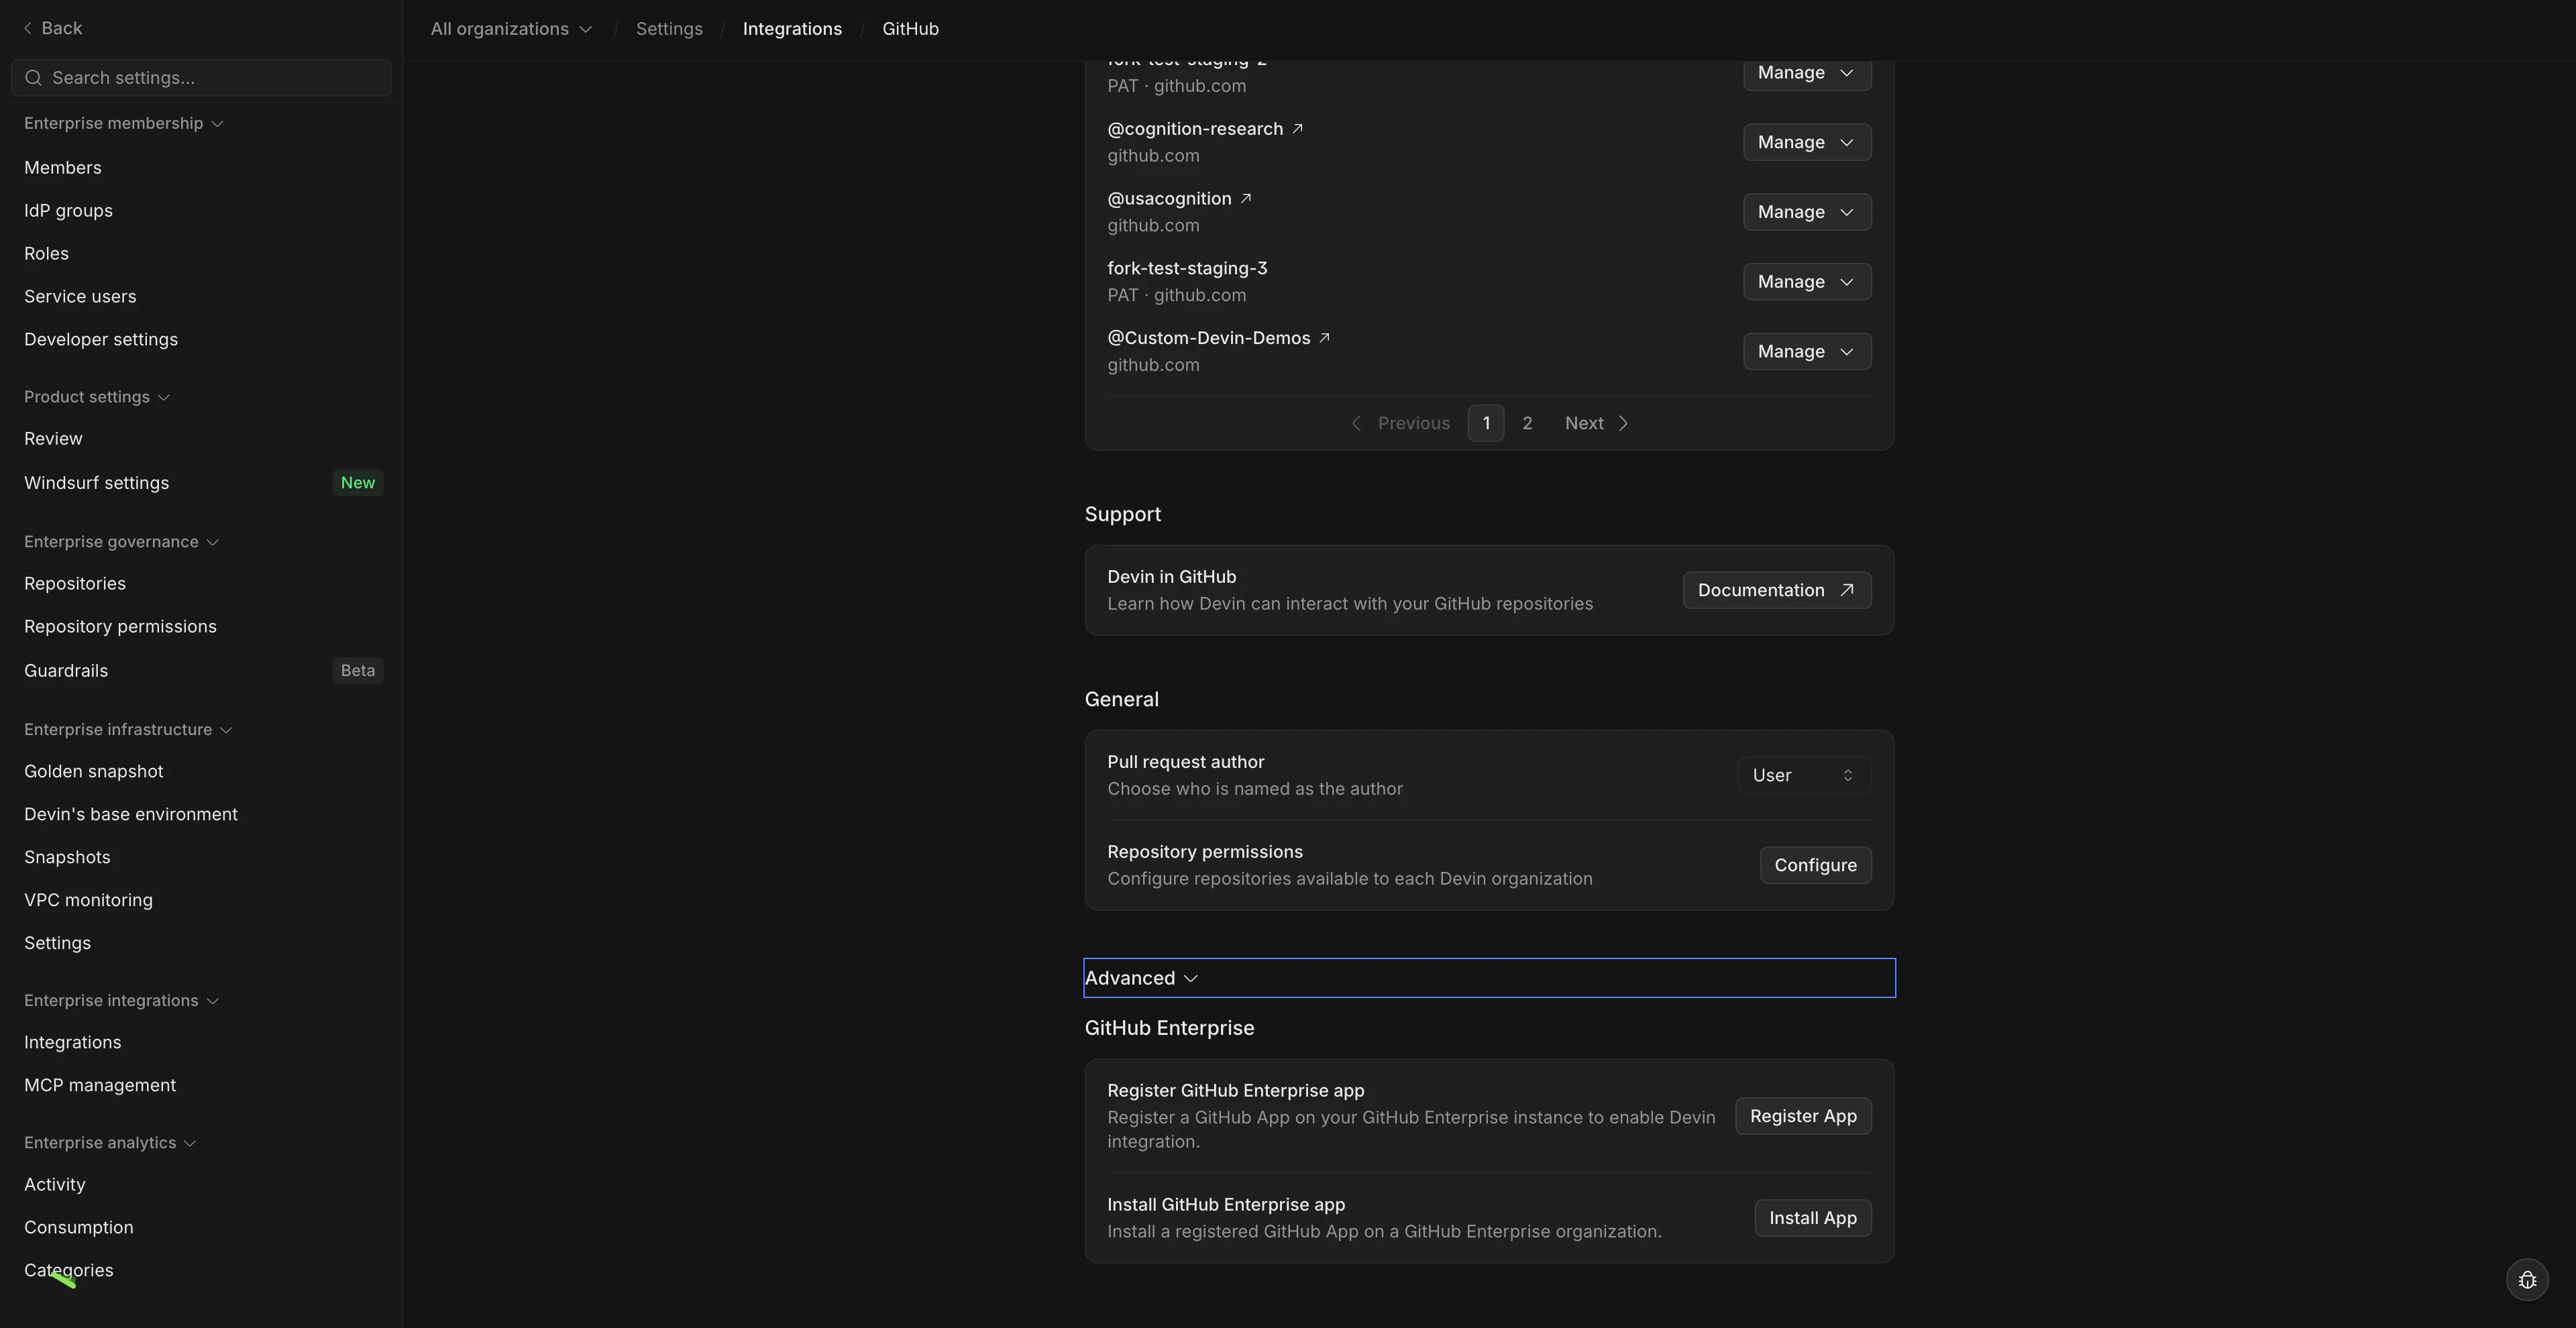Collapse Enterprise integrations section

coord(121,1001)
